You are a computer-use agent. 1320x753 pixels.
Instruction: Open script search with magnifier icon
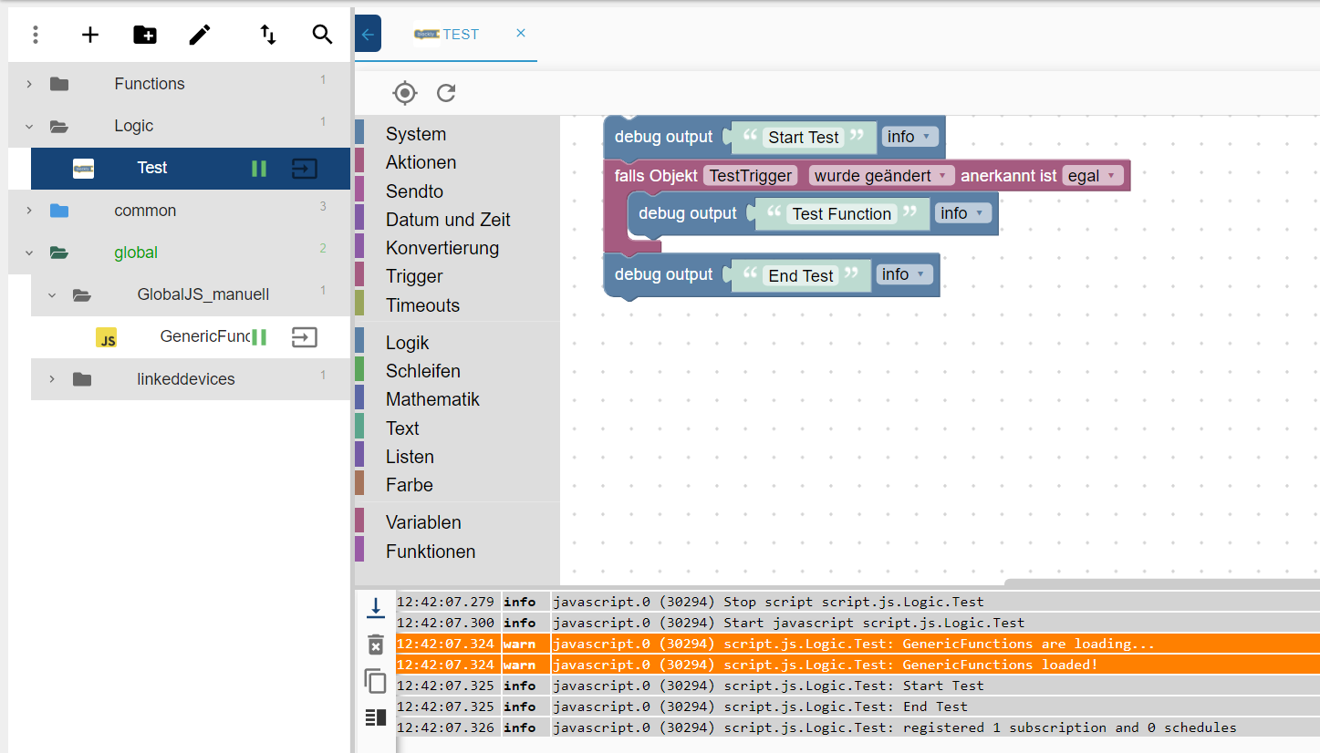(x=322, y=35)
